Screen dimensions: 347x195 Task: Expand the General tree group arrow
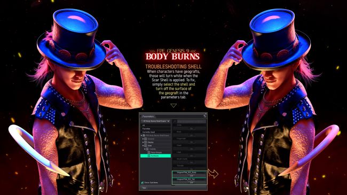click(143, 139)
